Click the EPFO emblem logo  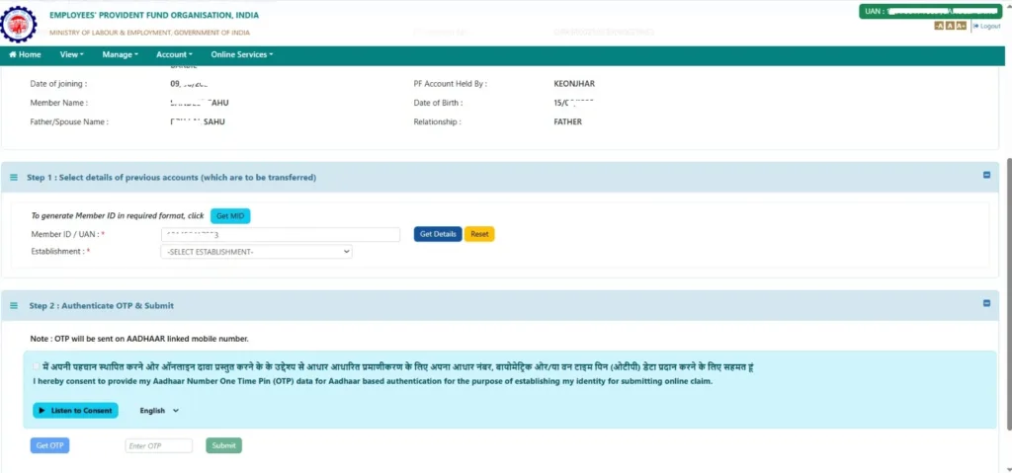click(x=20, y=24)
